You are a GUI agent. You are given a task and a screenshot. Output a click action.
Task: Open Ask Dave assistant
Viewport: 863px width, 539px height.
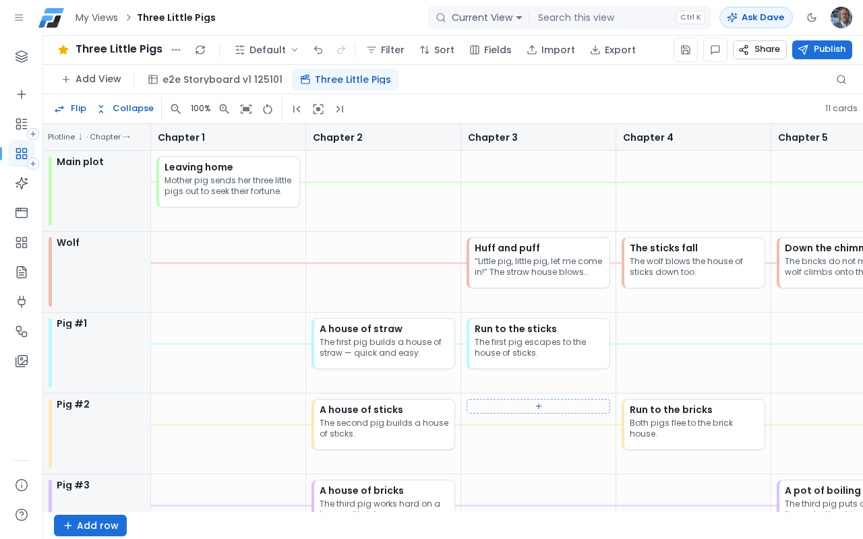[756, 18]
